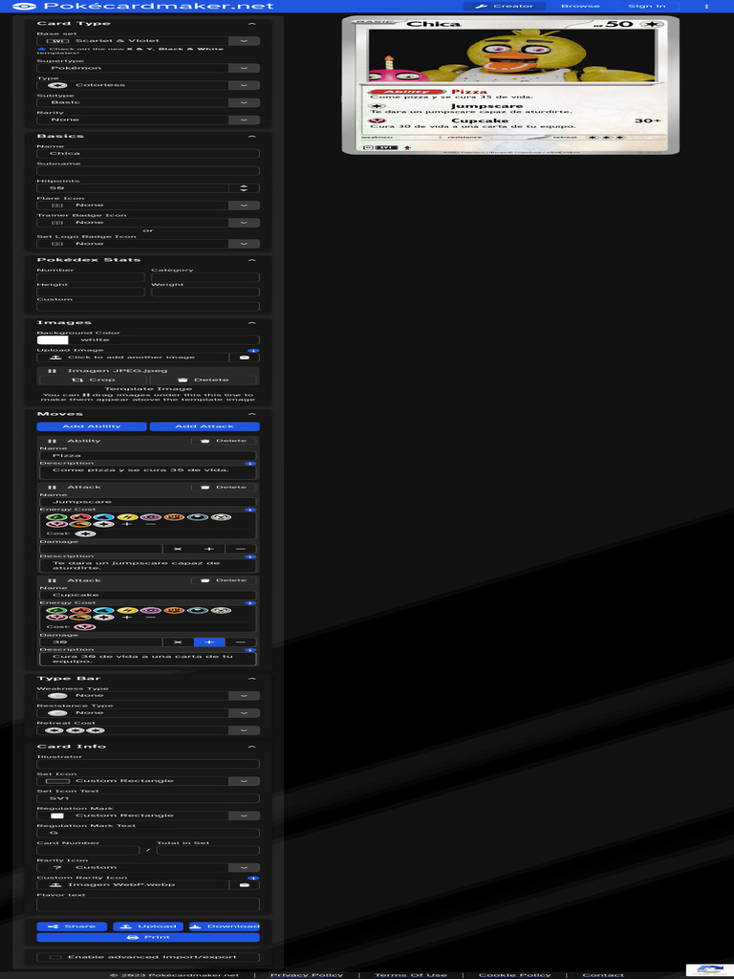Download the card image
Screen dimensions: 734x979
point(224,927)
